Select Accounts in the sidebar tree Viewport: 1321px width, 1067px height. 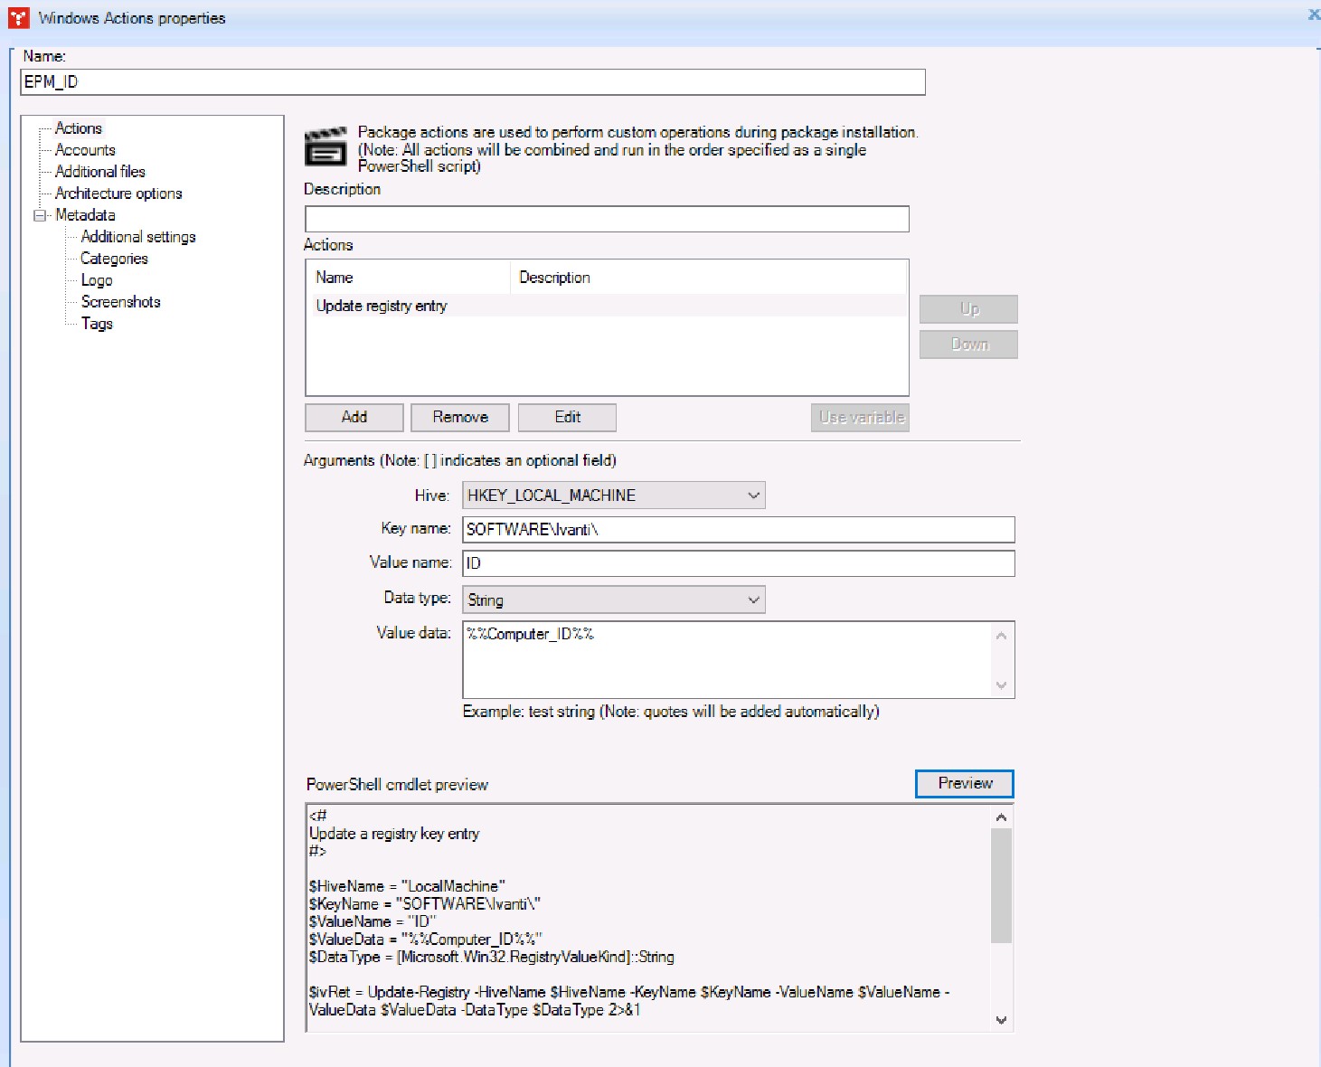(85, 149)
